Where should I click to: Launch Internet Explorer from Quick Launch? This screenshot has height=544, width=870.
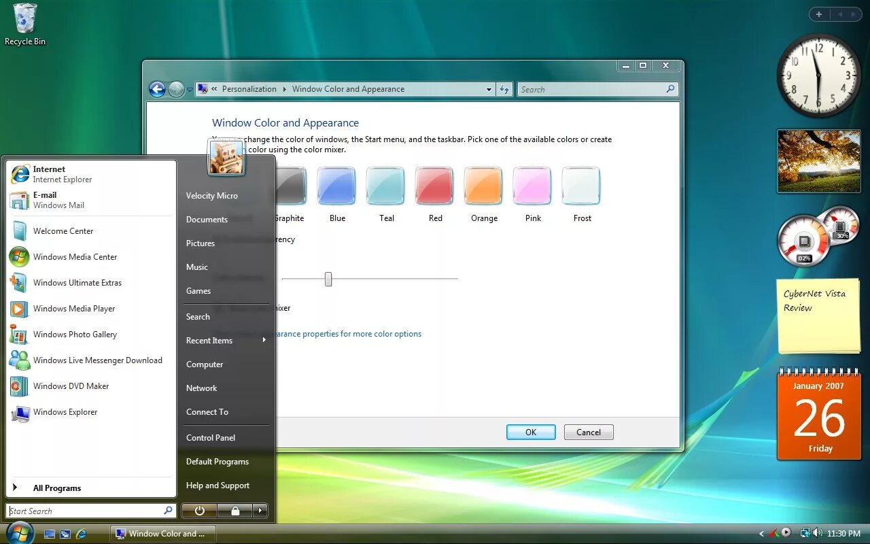(82, 534)
